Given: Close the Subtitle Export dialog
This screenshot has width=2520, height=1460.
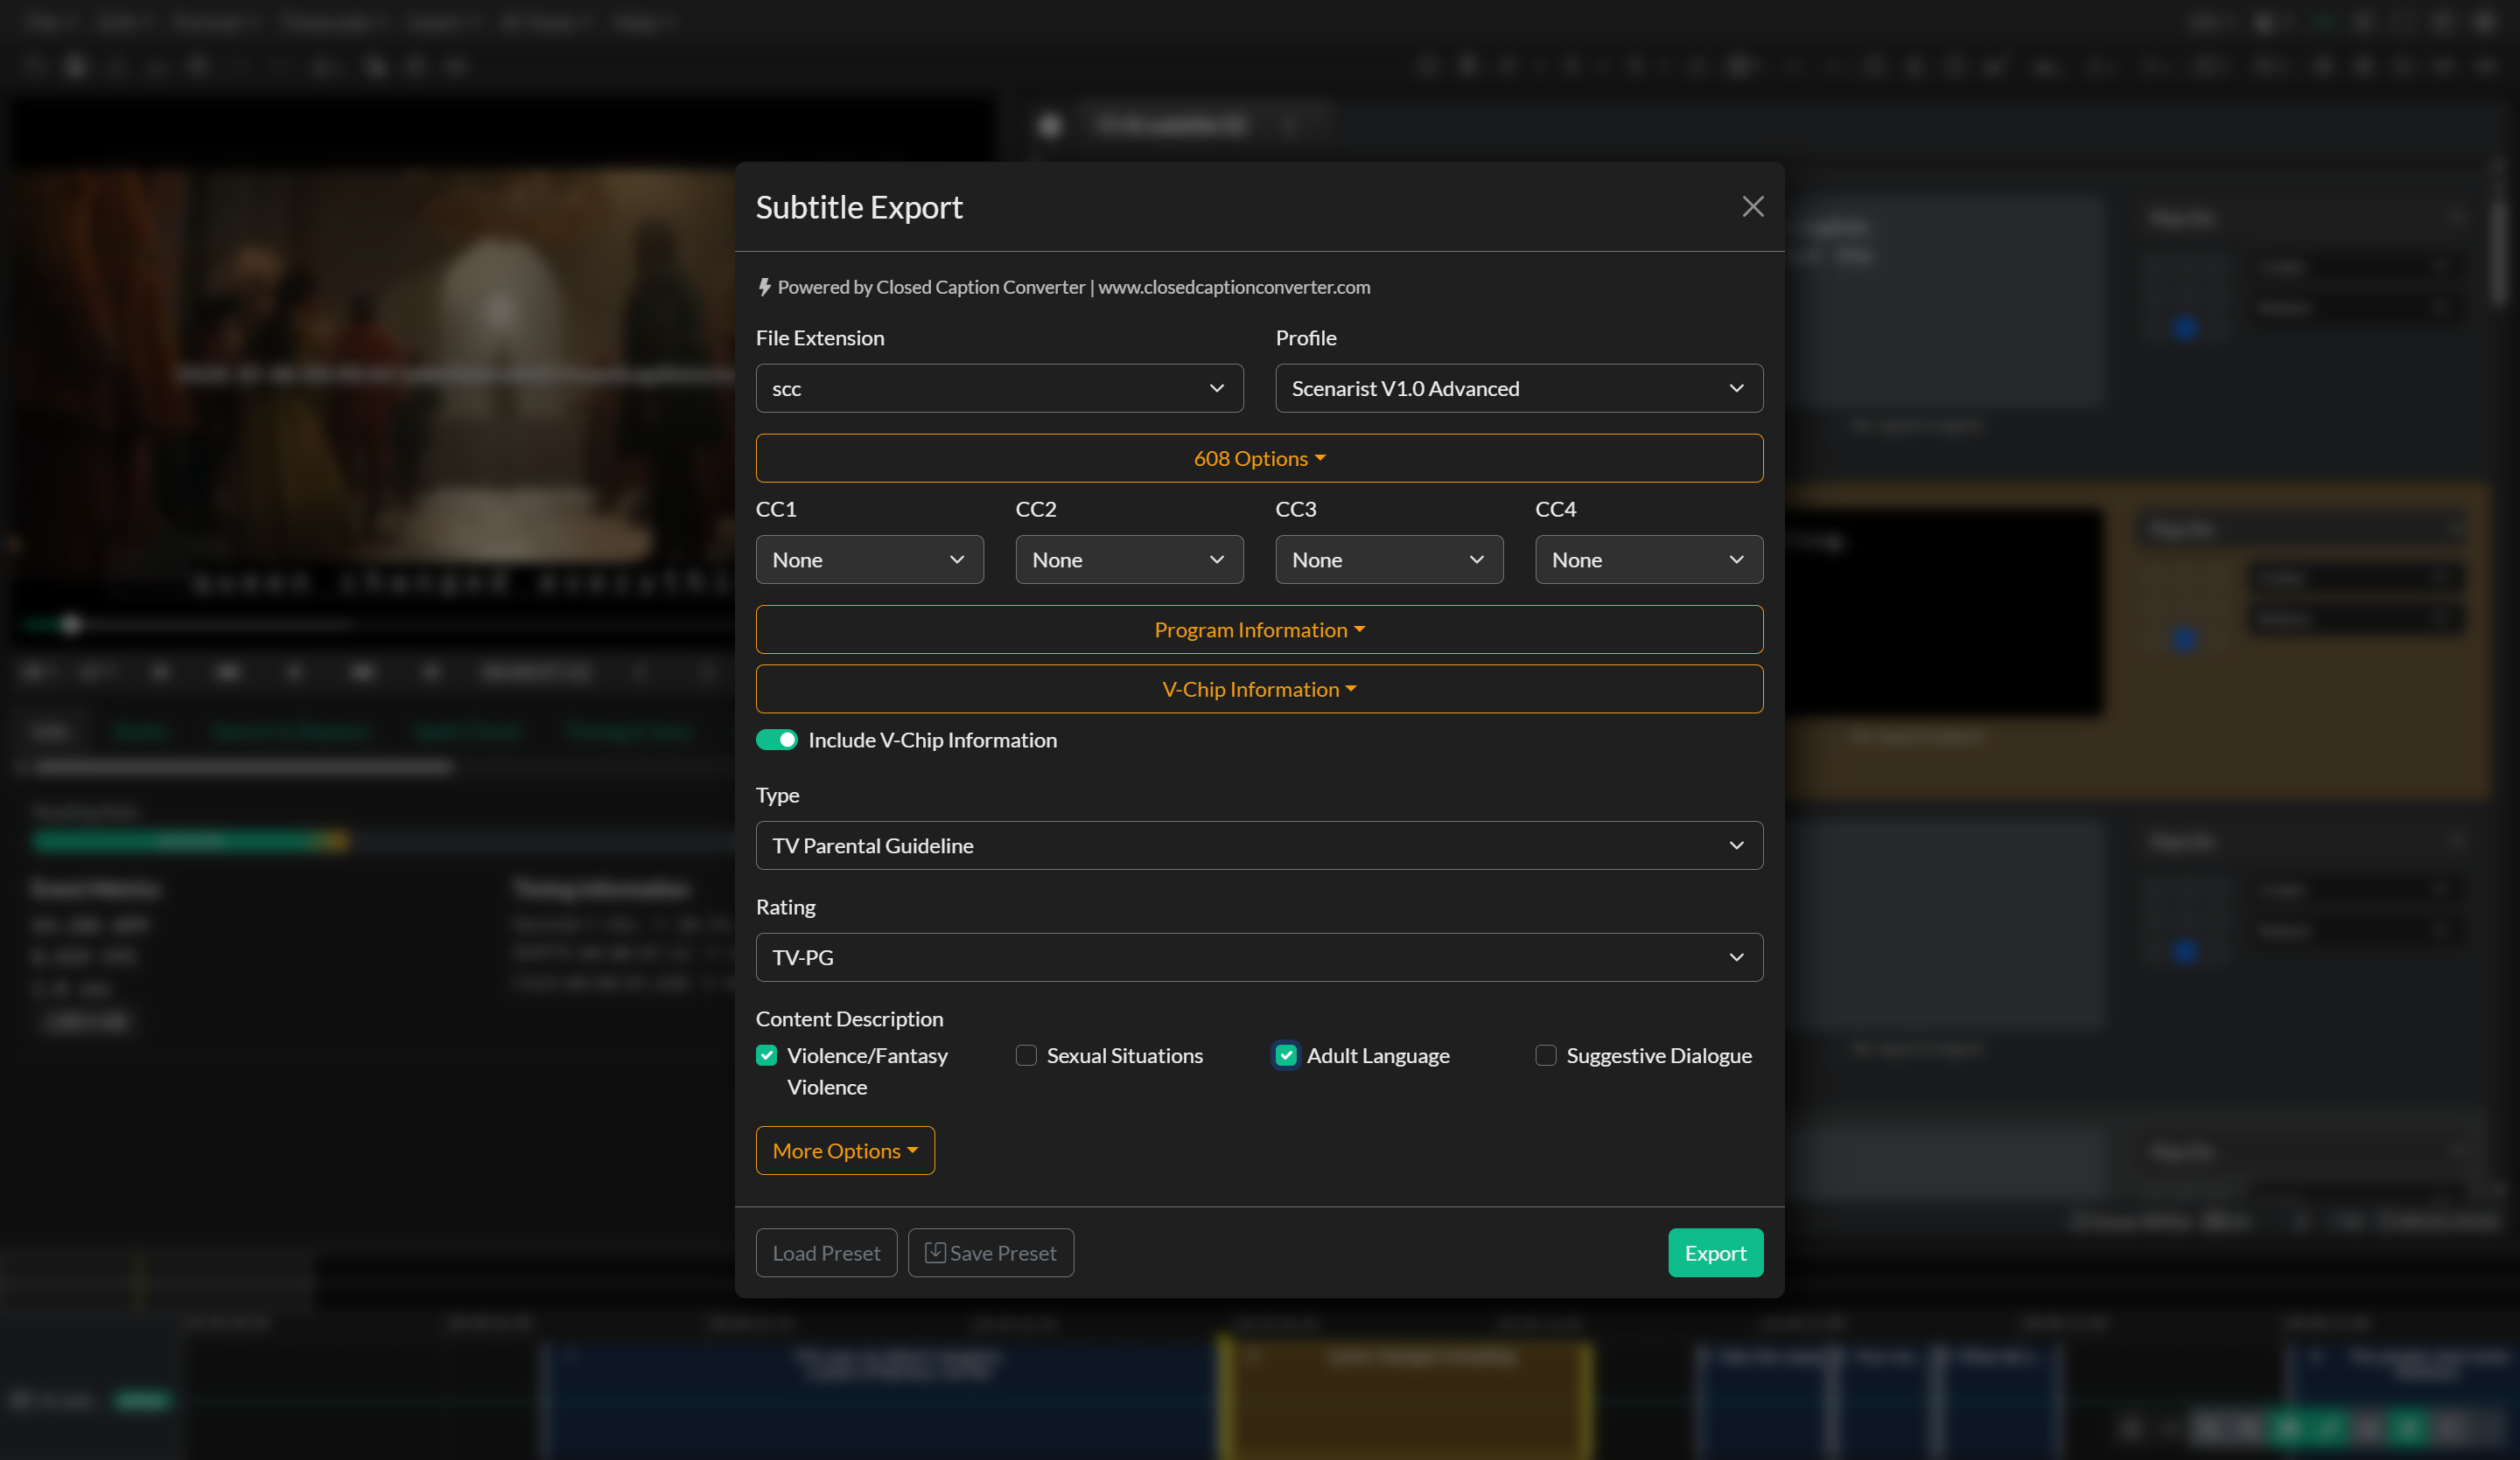Looking at the screenshot, I should tap(1752, 207).
